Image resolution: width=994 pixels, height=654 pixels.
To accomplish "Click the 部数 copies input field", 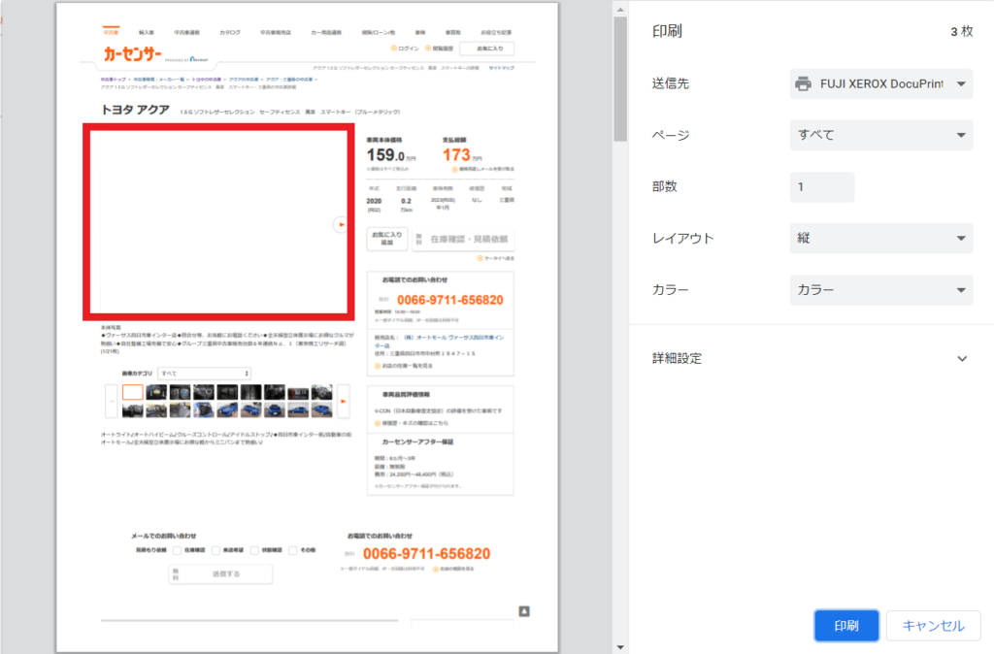I will pyautogui.click(x=822, y=186).
